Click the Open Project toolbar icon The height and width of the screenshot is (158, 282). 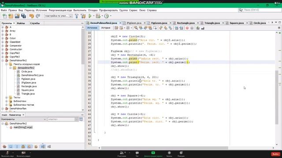pyautogui.click(x=17, y=16)
